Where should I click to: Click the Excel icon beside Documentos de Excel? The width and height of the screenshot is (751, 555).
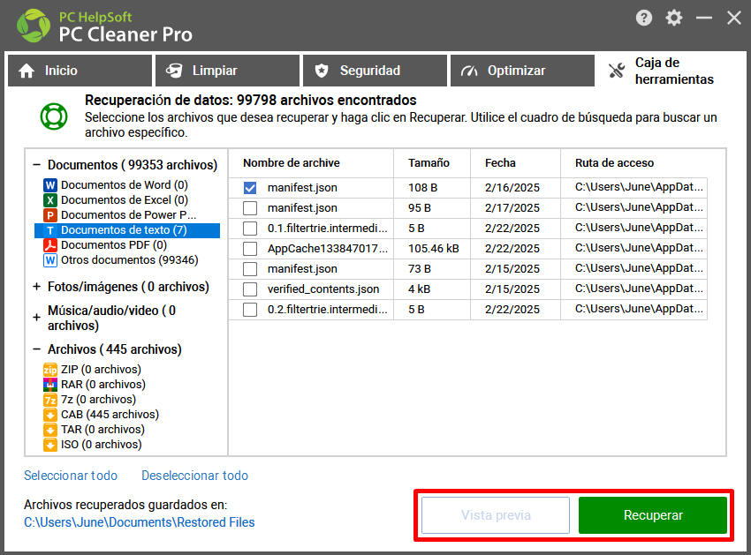click(49, 200)
